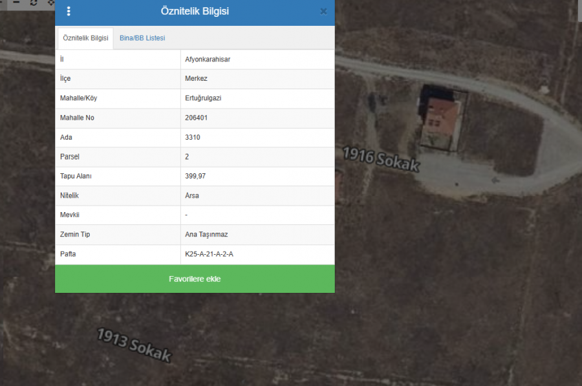Click the 1913 Sokak street label
The height and width of the screenshot is (386, 582).
pyautogui.click(x=135, y=345)
